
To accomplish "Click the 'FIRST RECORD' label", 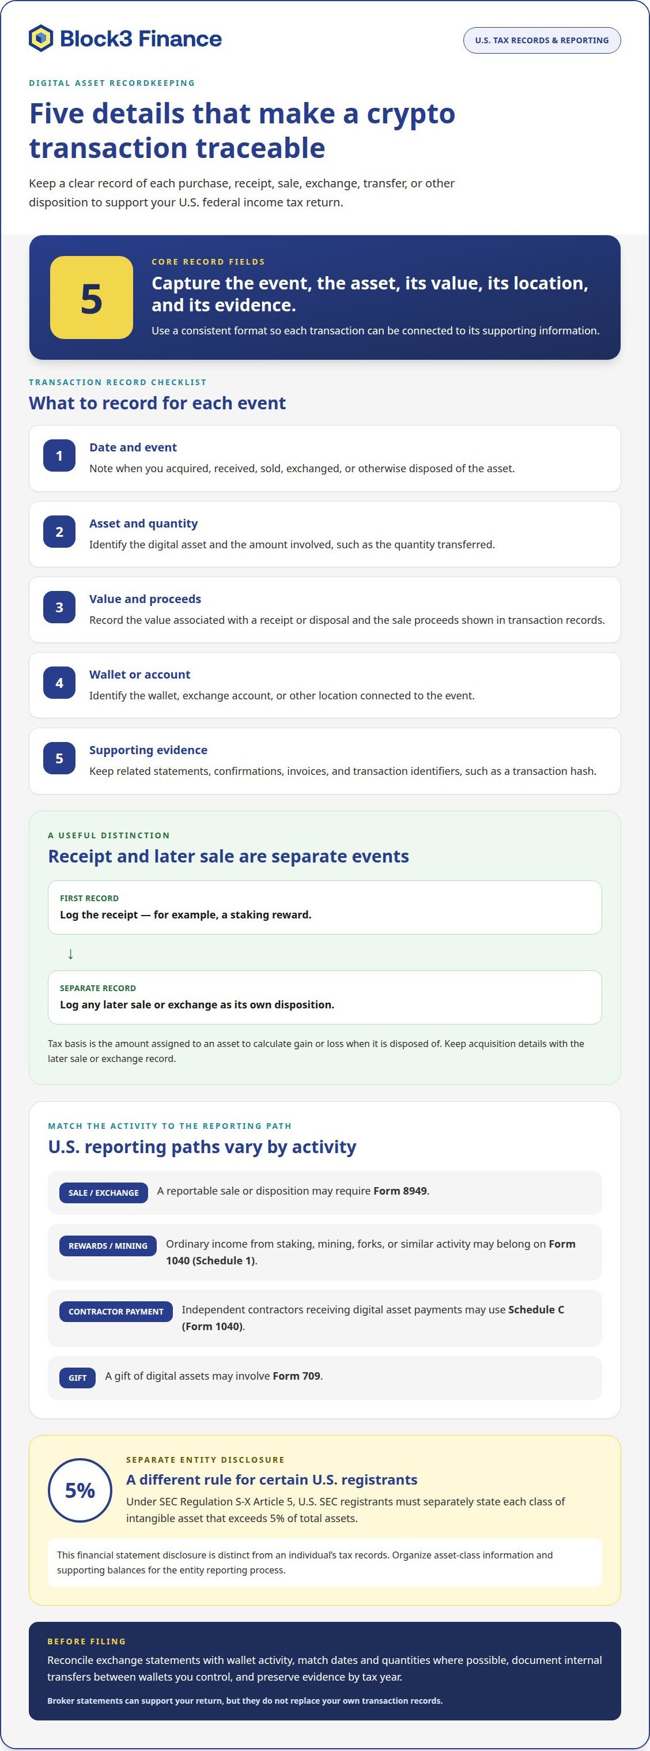I will pos(89,898).
